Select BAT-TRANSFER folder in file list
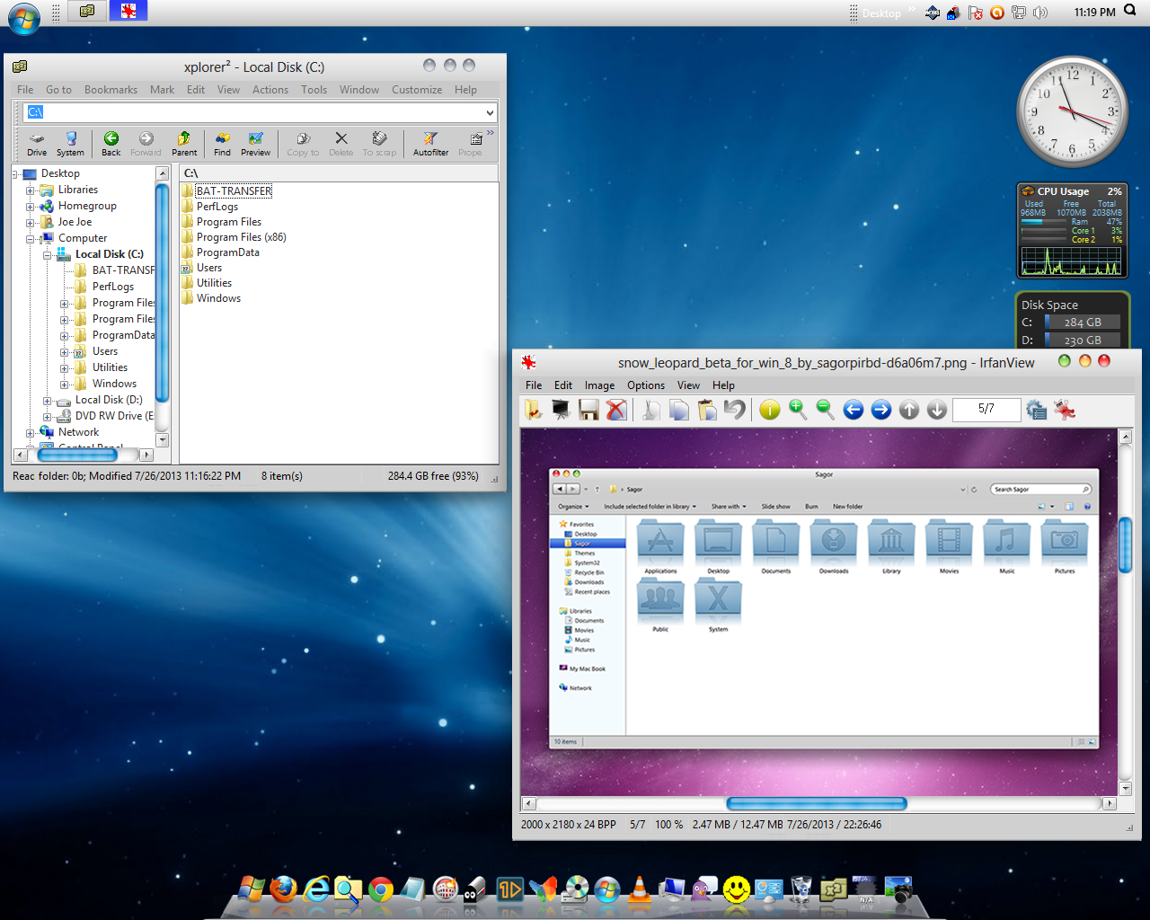Viewport: 1150px width, 920px height. pyautogui.click(x=234, y=191)
